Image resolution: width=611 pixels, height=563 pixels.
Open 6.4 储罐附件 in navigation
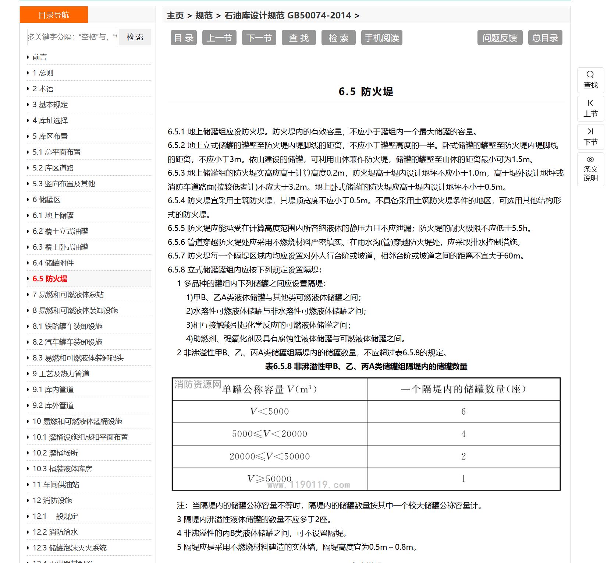(x=53, y=263)
